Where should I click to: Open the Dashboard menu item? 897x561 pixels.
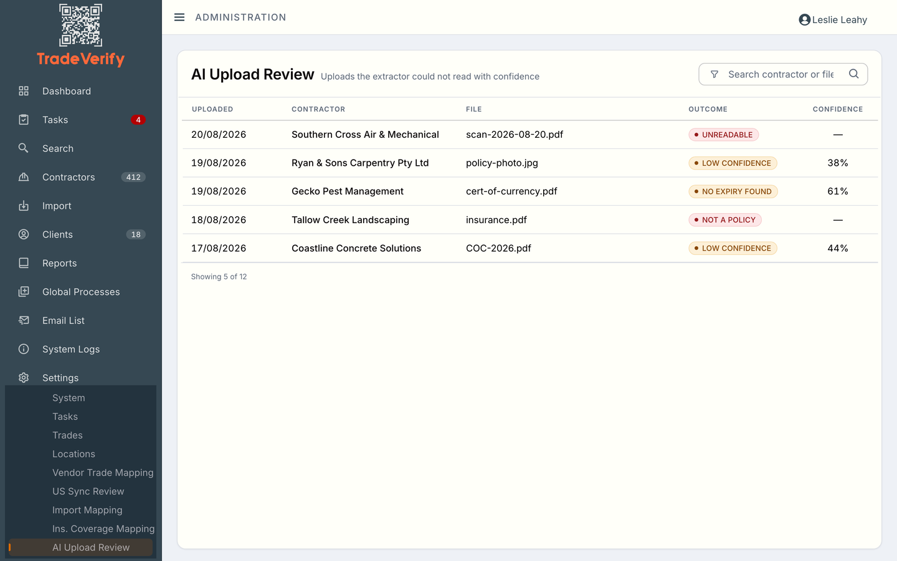point(67,91)
